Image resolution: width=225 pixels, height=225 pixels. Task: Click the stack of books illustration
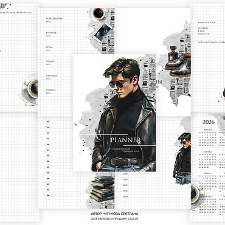(103, 189)
